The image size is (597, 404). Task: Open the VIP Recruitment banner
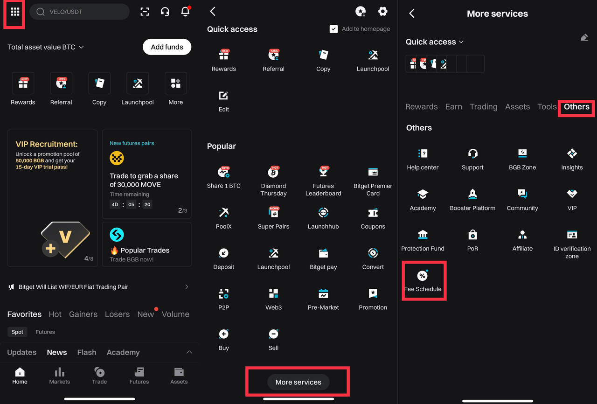click(52, 198)
